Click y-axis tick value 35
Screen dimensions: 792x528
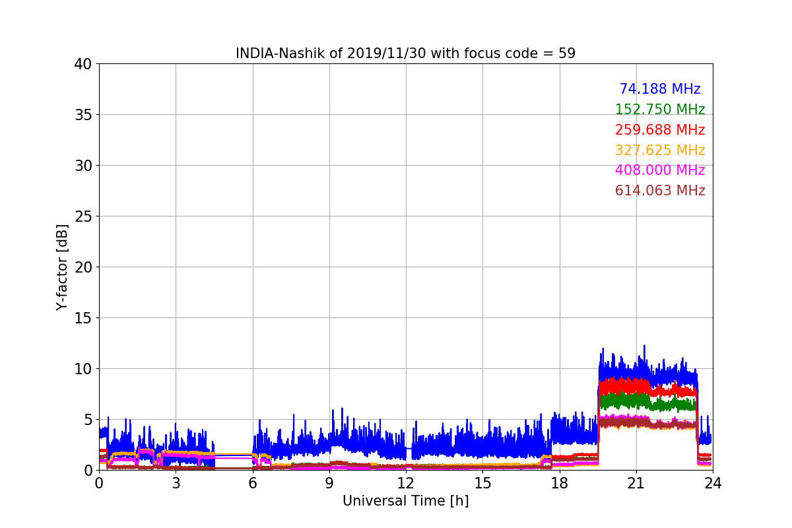coord(83,115)
